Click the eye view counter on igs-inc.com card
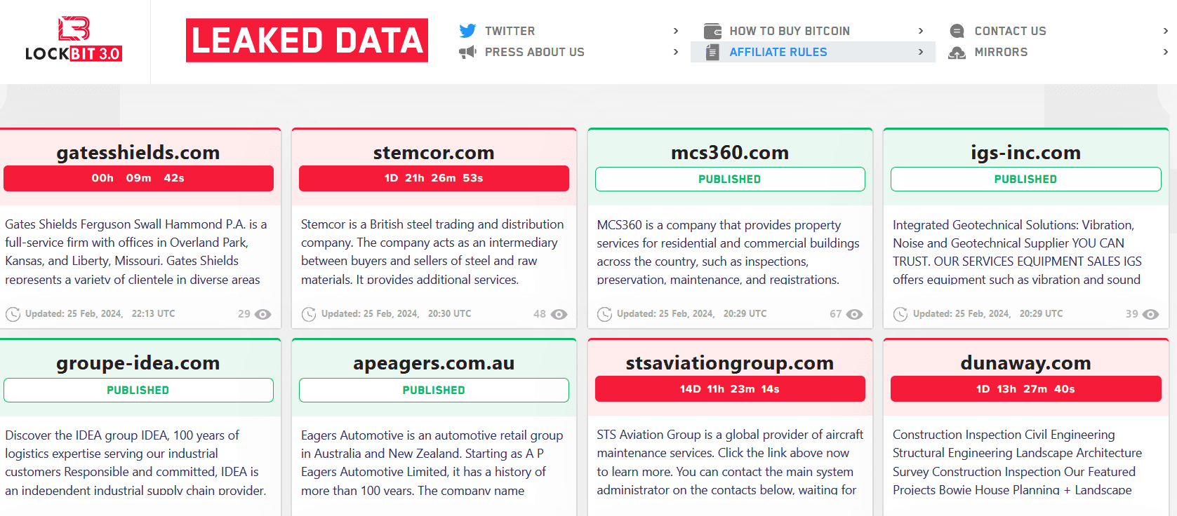 coord(1151,314)
